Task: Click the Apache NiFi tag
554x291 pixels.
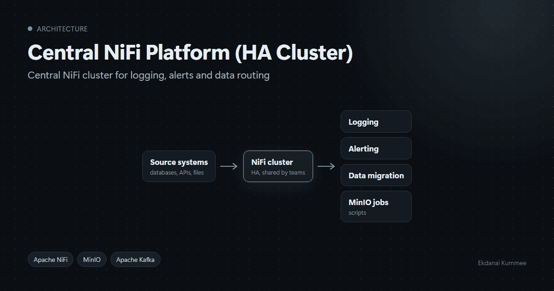Action: pyautogui.click(x=50, y=260)
